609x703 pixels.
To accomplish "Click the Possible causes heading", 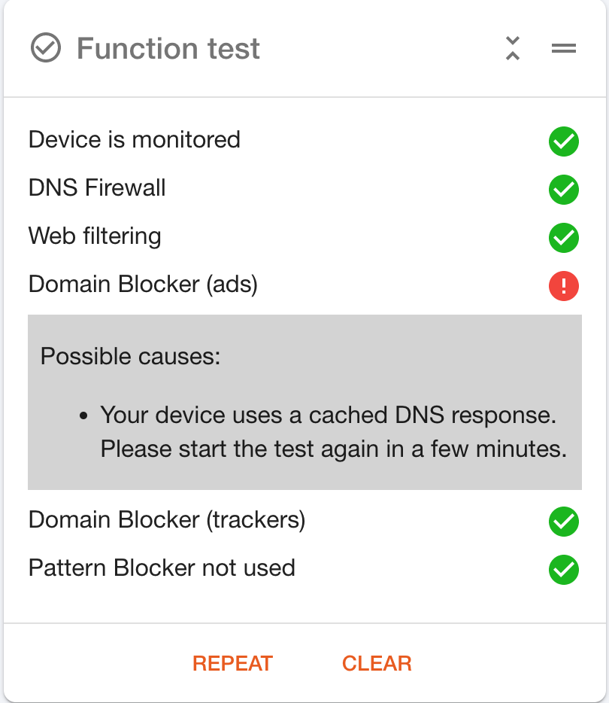I will 130,357.
